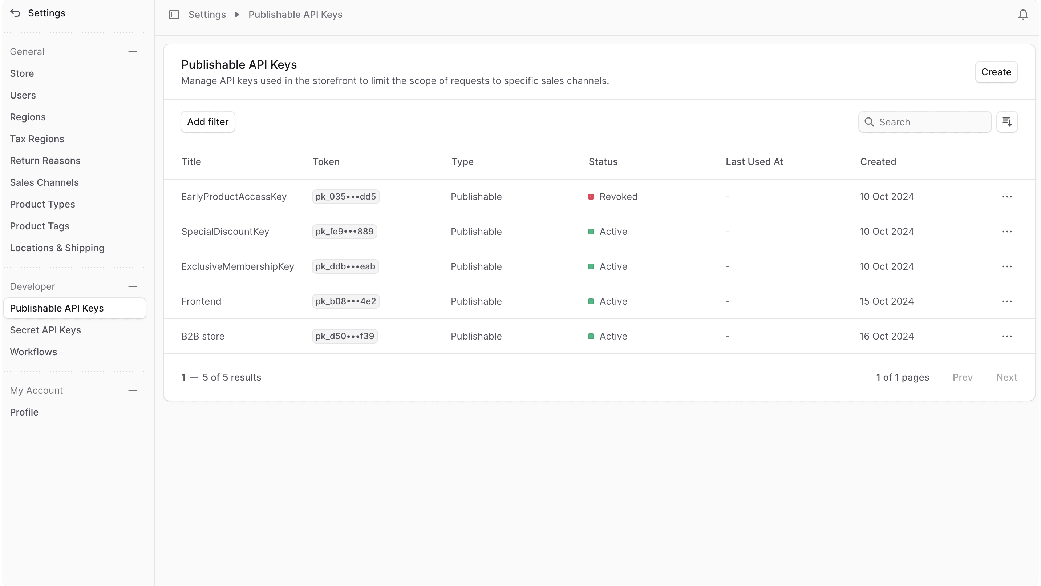Open actions menu for ExclusiveMembershipKey row

[1006, 266]
